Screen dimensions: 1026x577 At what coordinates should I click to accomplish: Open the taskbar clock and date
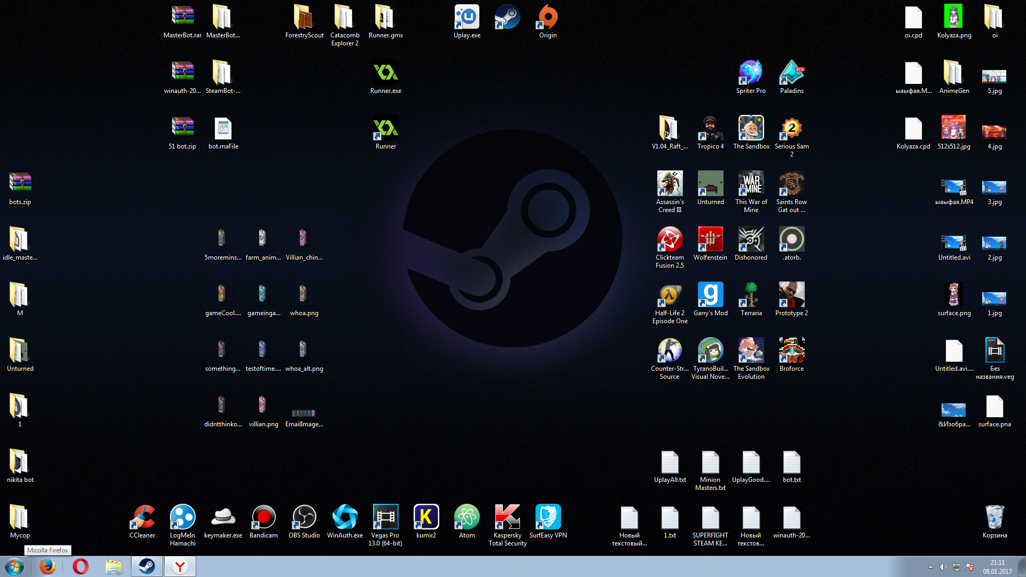[997, 567]
